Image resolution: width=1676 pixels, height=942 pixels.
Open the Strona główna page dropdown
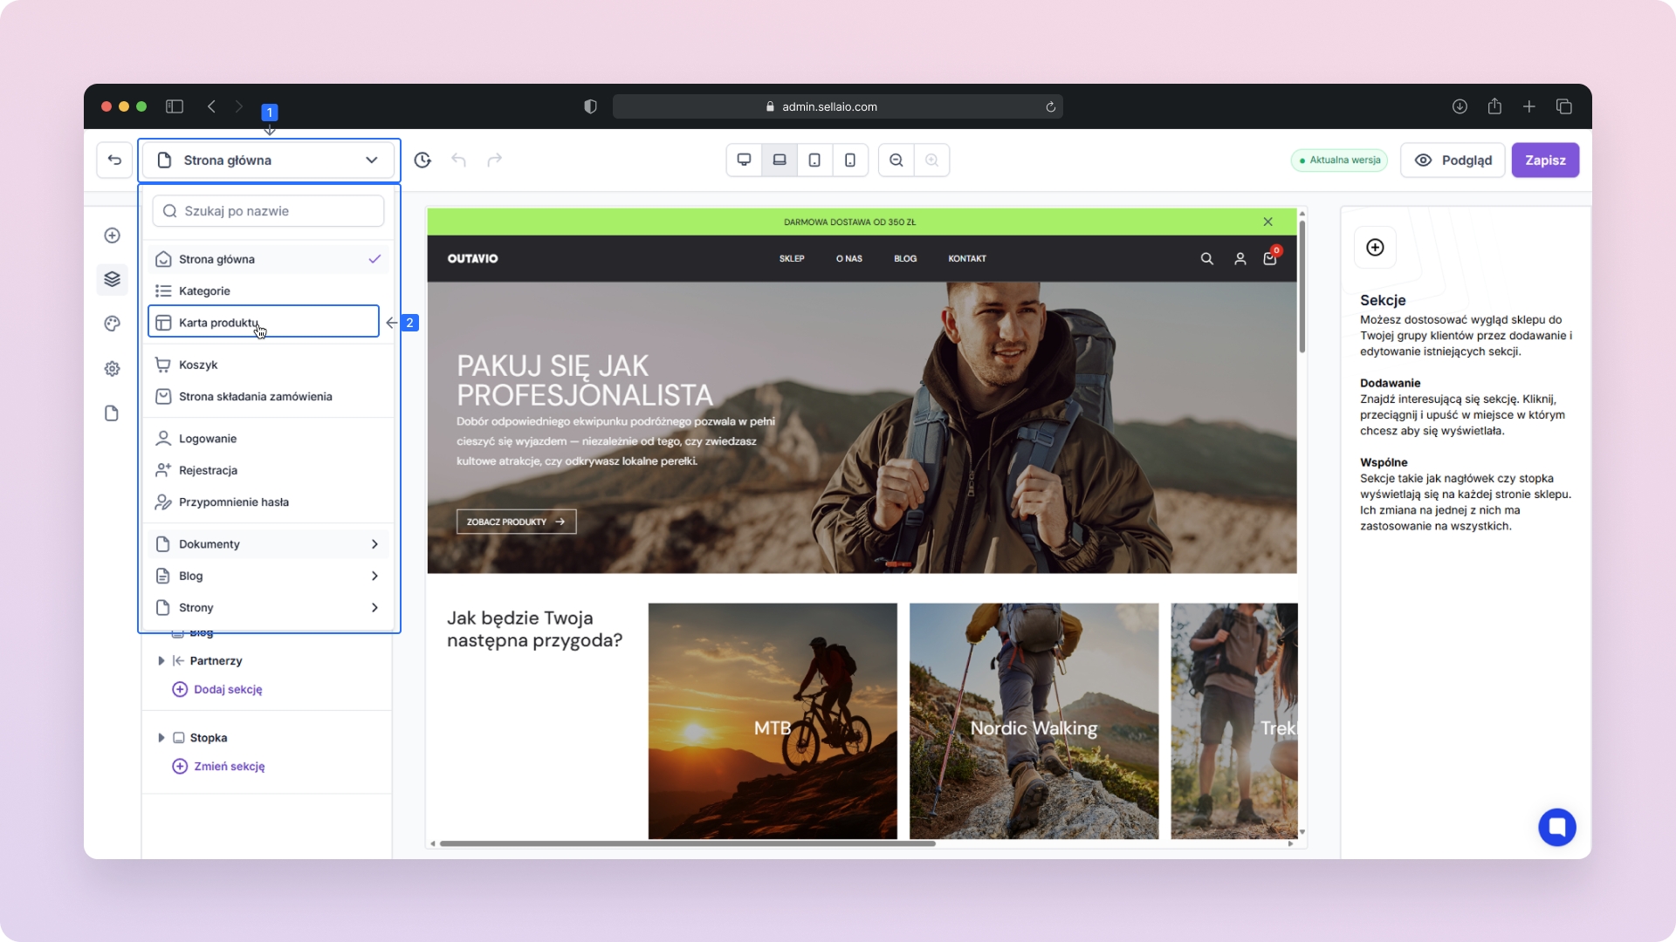[269, 160]
